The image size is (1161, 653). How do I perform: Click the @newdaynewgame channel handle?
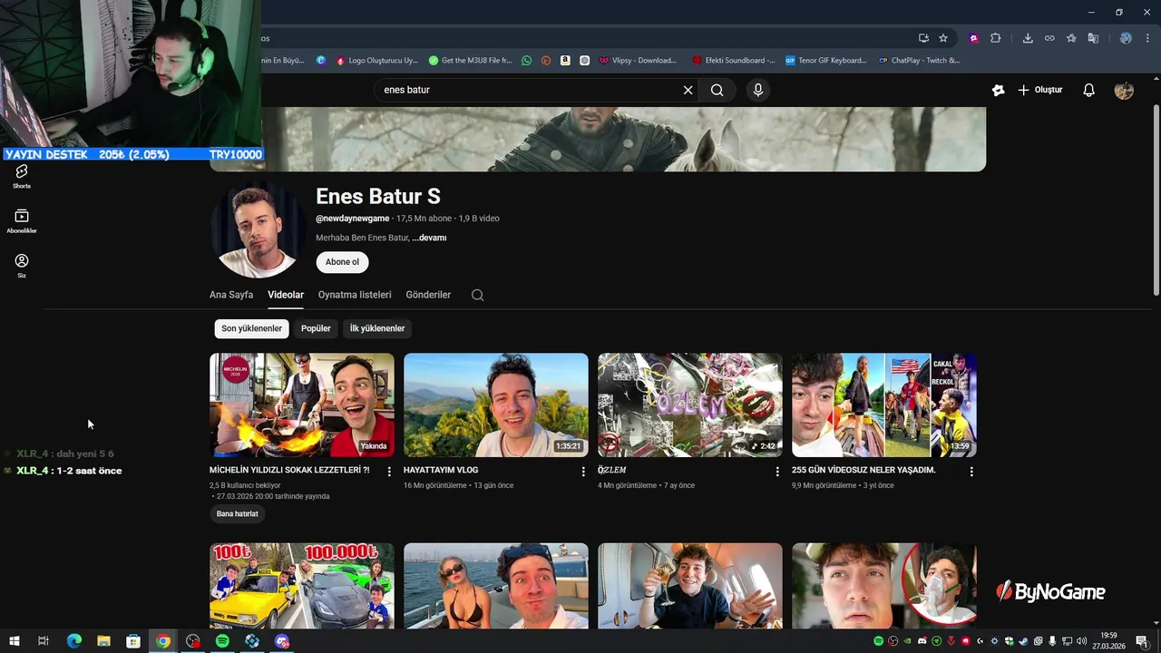[x=353, y=219]
